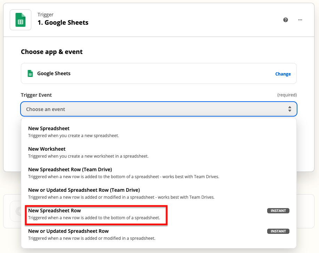
Task: Open help via question mark icon
Action: click(286, 20)
